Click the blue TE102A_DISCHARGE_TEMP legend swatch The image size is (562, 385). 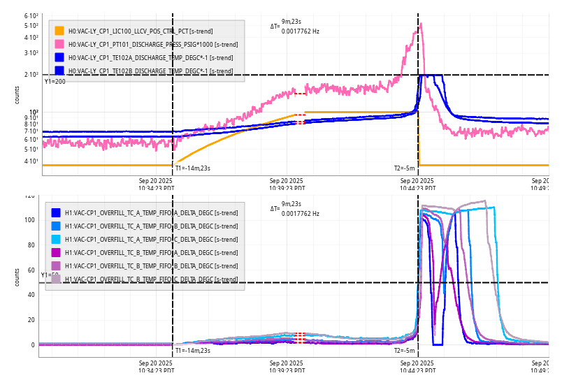(x=59, y=57)
